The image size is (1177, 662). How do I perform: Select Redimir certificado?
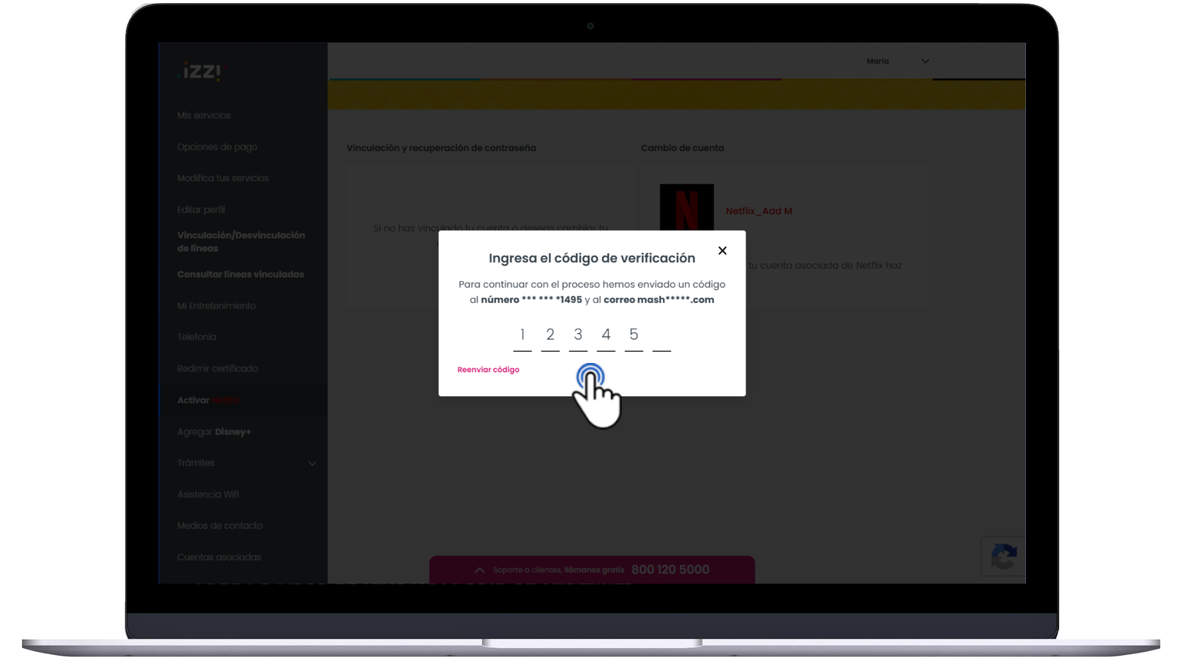(217, 369)
